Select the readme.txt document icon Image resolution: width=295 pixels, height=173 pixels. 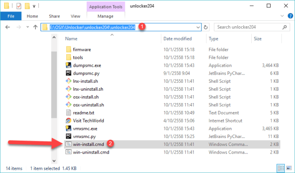click(x=69, y=113)
